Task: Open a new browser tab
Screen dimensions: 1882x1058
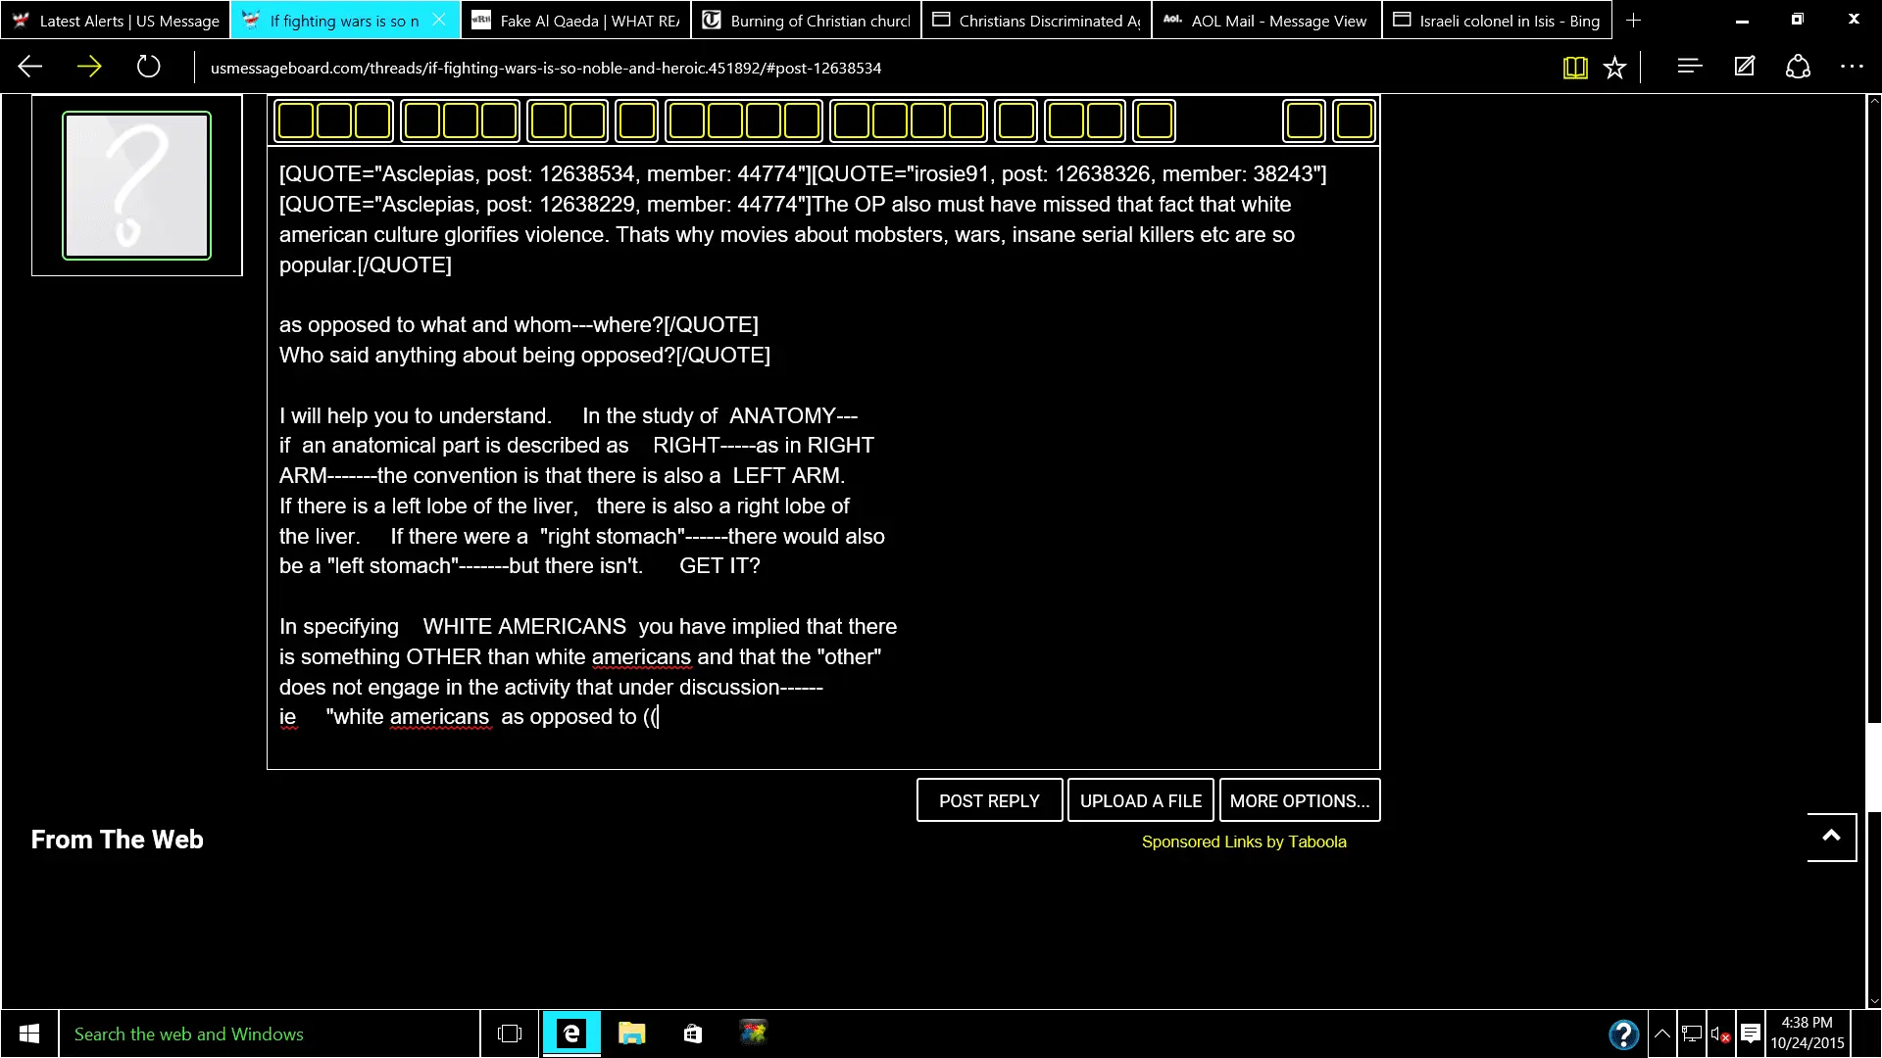Action: 1633,21
